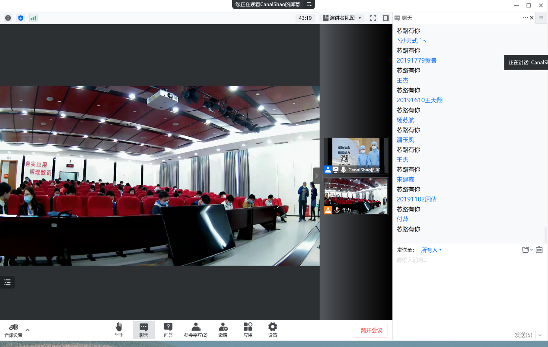Collapse the video thumbnail strip arrow
548x347 pixels.
pyautogui.click(x=316, y=176)
